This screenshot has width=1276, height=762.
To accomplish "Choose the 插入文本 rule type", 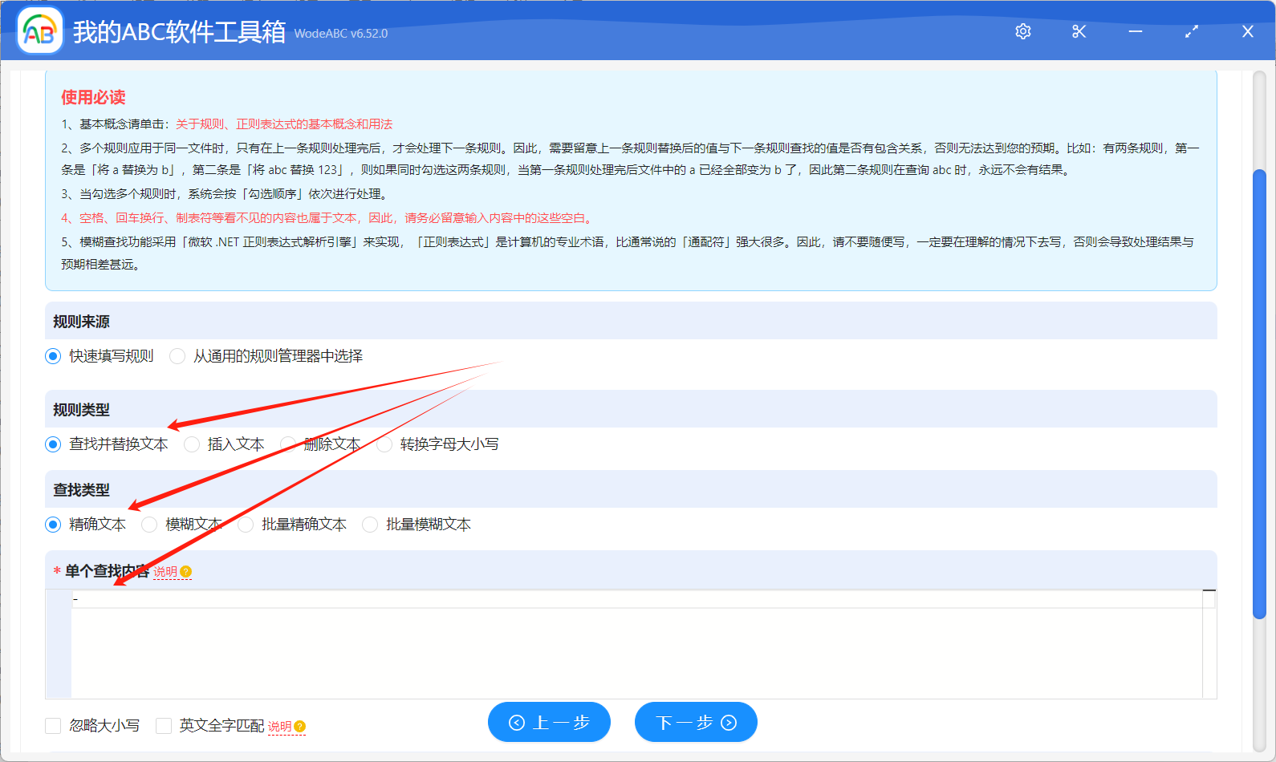I will point(192,444).
